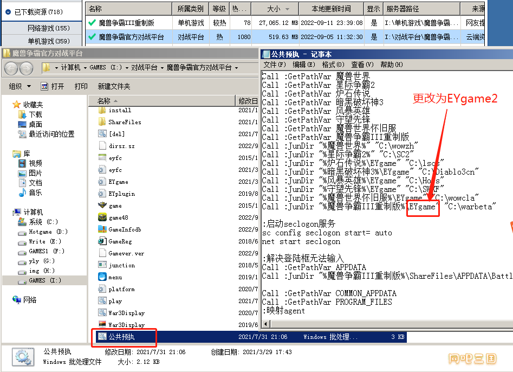Image resolution: width=513 pixels, height=372 pixels.
Task: Expand dropdown arrow after 对战平台 in address bar
Action: (162, 68)
